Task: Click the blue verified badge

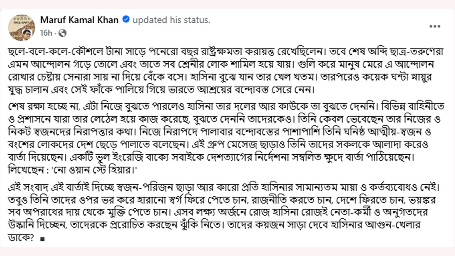Action: pyautogui.click(x=125, y=20)
